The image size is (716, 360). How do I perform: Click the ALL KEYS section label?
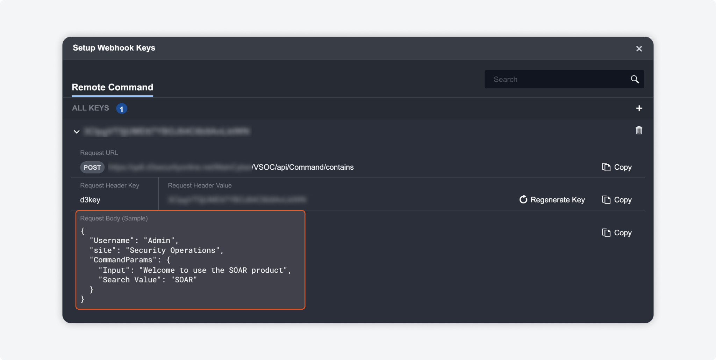coord(91,108)
